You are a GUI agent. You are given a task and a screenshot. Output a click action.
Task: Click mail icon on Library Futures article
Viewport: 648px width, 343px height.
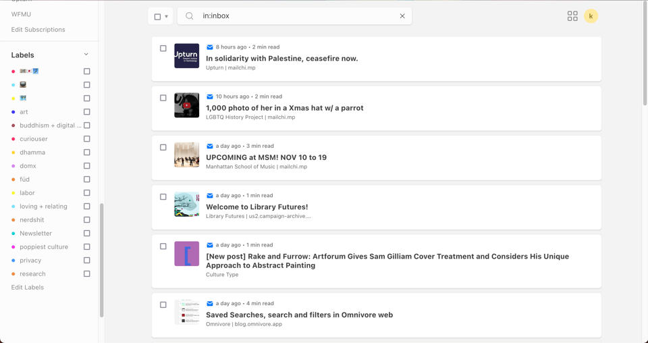tap(209, 196)
